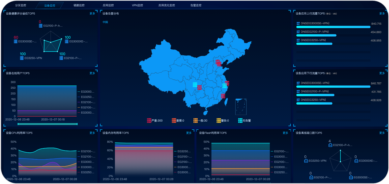Click the EG3250-VPN device icon in health radar

pos(22,58)
